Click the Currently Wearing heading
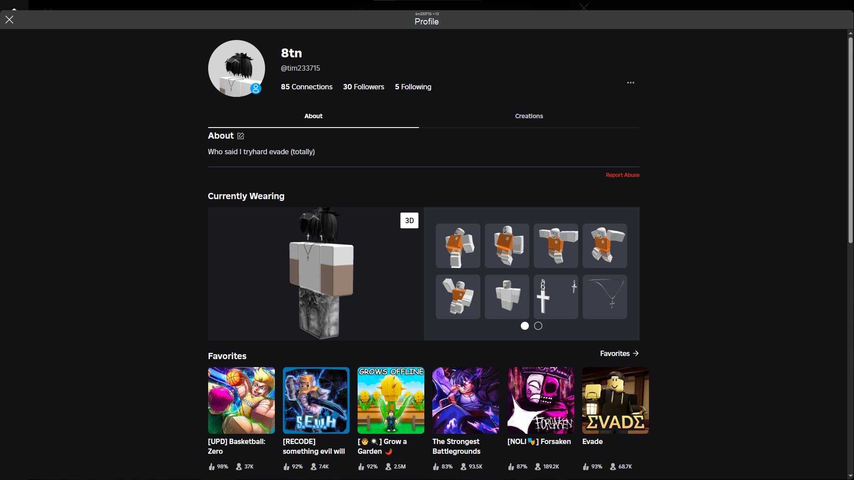 [x=246, y=196]
